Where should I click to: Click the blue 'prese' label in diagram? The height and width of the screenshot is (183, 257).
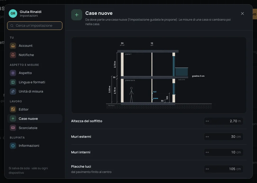[155, 98]
